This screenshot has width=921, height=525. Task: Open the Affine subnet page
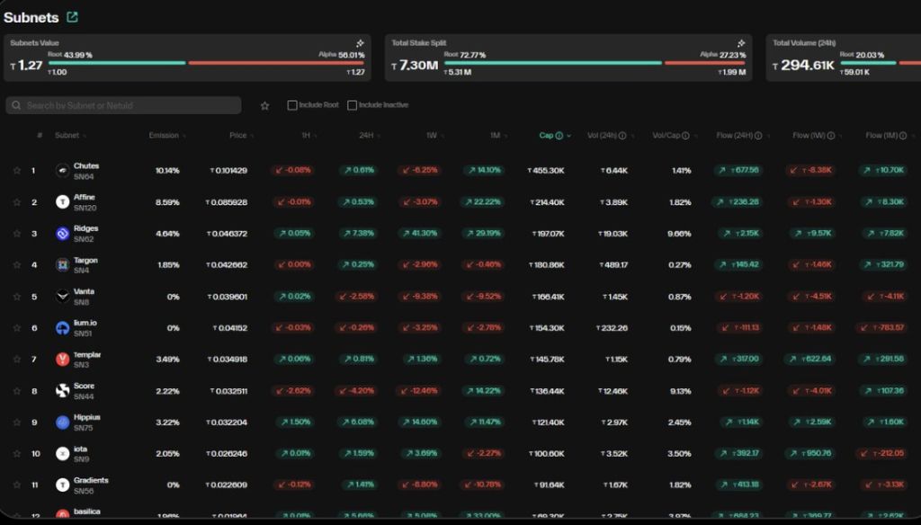click(x=85, y=197)
